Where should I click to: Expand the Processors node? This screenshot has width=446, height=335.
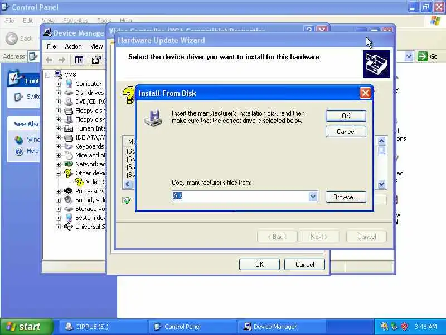[58, 191]
